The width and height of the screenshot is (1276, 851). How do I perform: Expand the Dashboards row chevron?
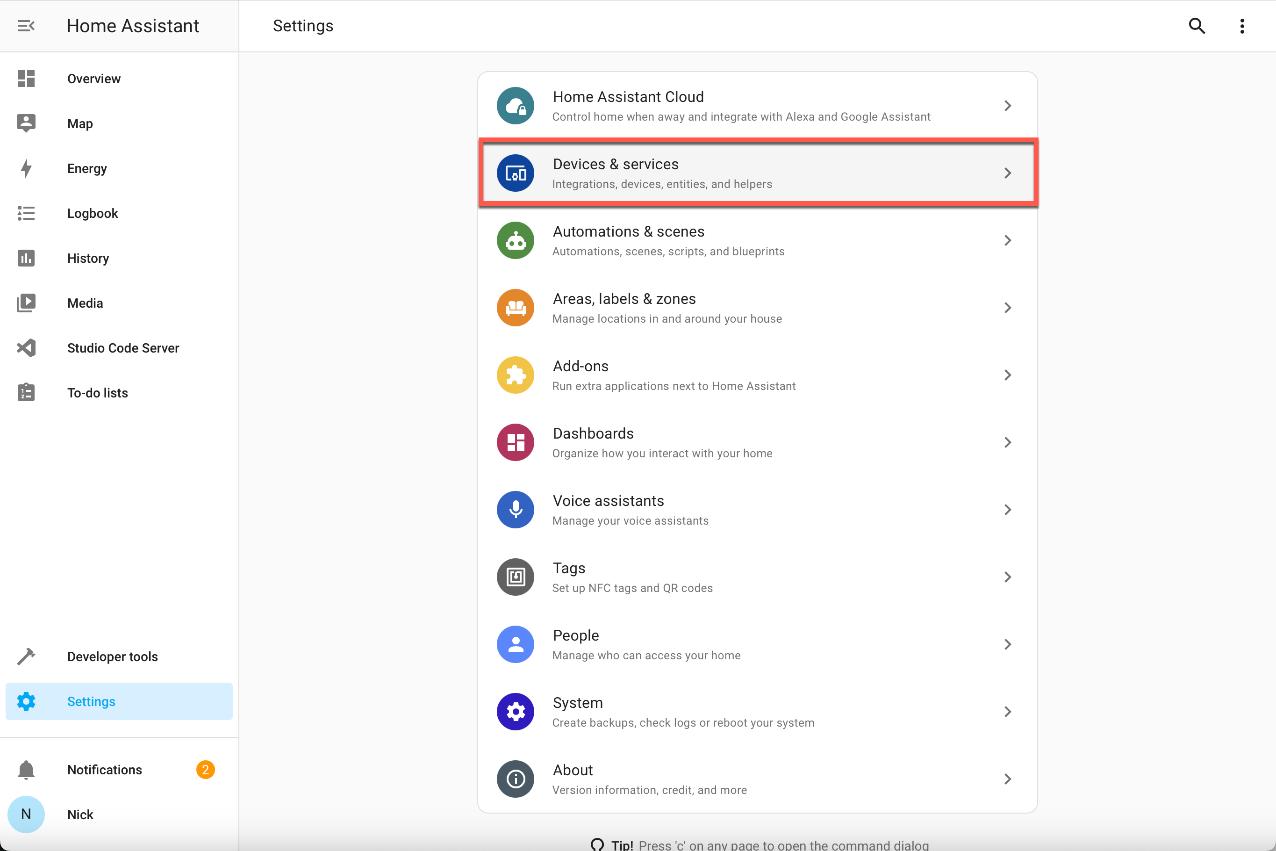(1007, 442)
